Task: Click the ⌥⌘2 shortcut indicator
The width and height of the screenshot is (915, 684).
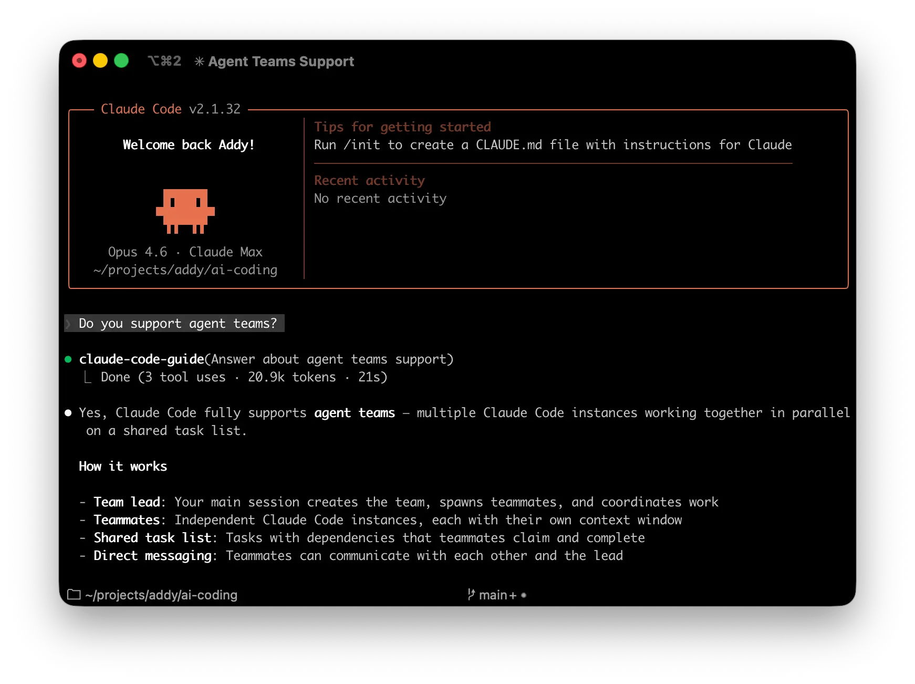Action: pos(164,61)
